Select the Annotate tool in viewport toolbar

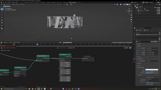(2, 25)
